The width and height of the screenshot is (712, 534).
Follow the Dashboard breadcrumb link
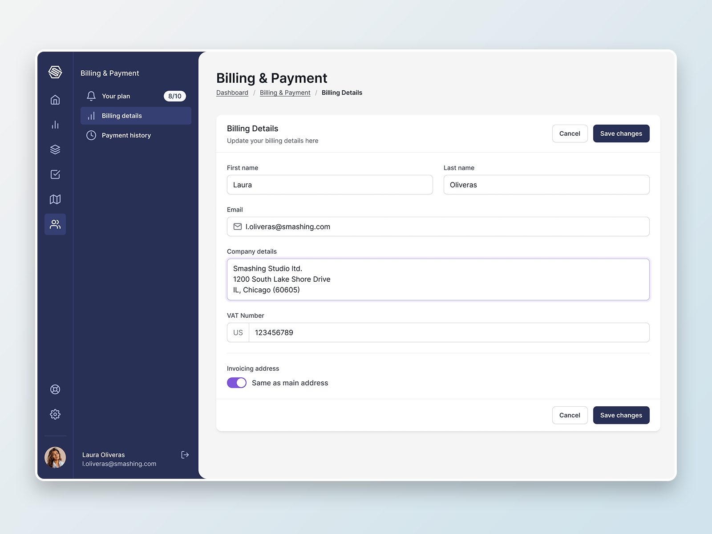232,92
